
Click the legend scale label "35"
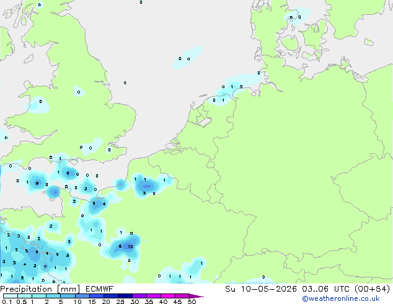tap(149, 302)
